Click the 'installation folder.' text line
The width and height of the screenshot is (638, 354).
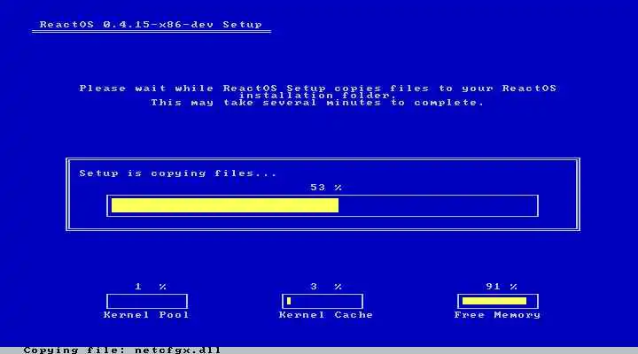[318, 96]
